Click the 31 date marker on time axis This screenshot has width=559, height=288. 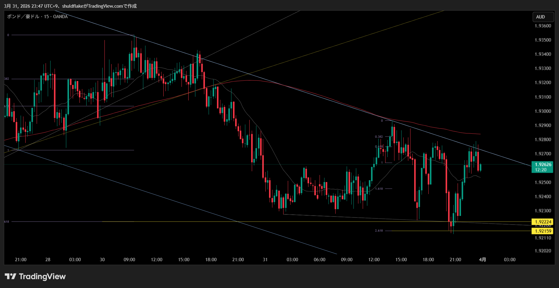pos(265,260)
